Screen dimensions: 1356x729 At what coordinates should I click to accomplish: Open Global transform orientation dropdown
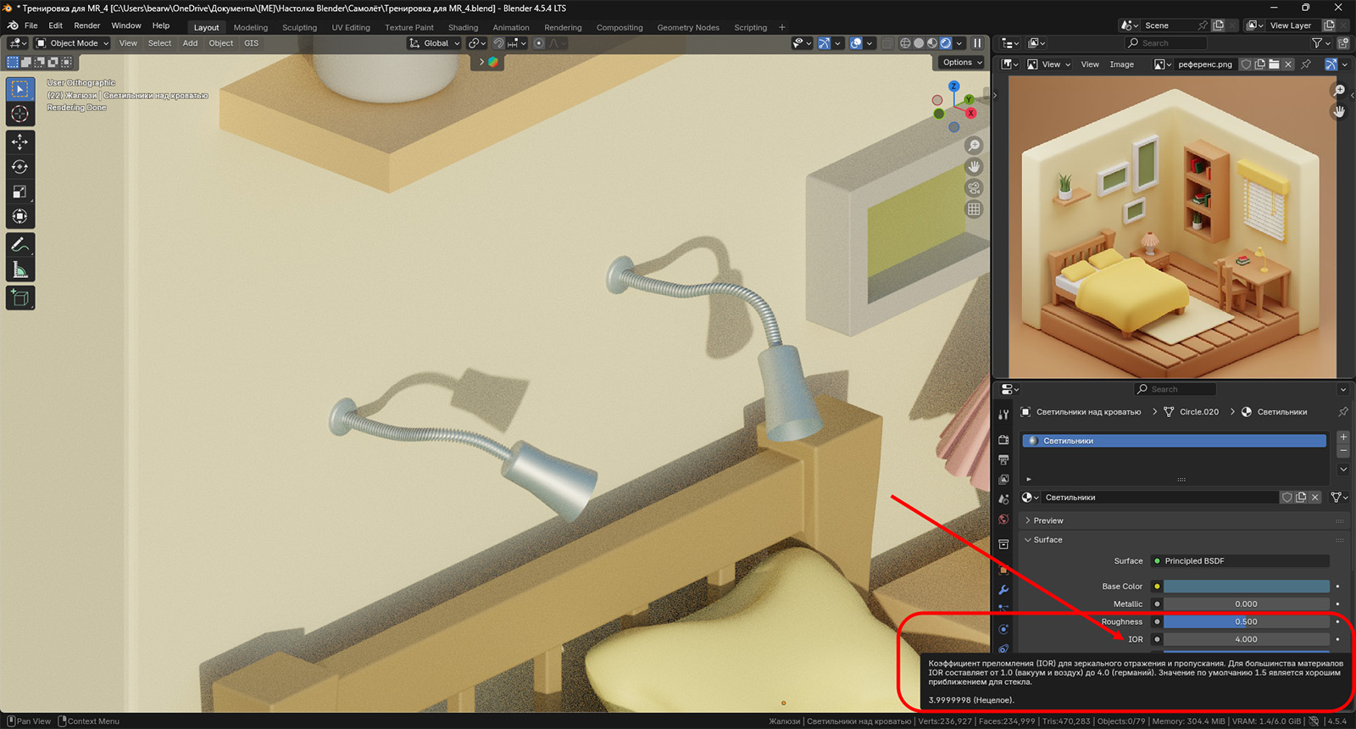click(x=435, y=43)
